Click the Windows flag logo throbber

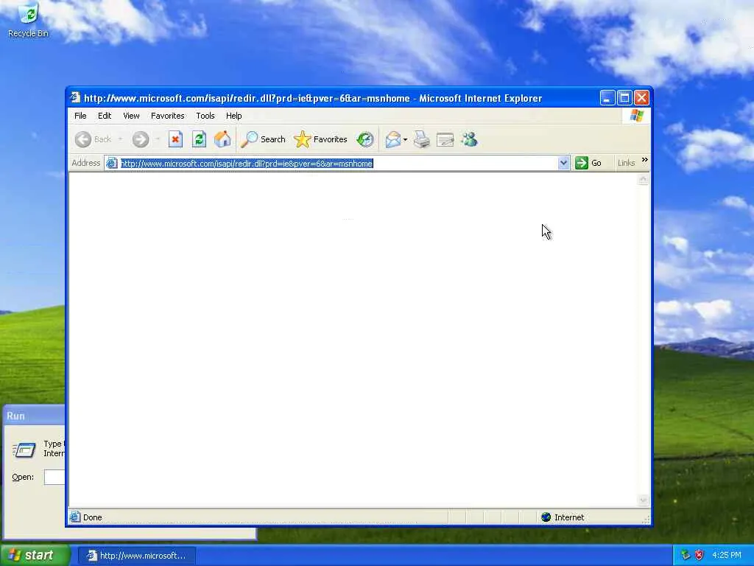[x=637, y=116]
